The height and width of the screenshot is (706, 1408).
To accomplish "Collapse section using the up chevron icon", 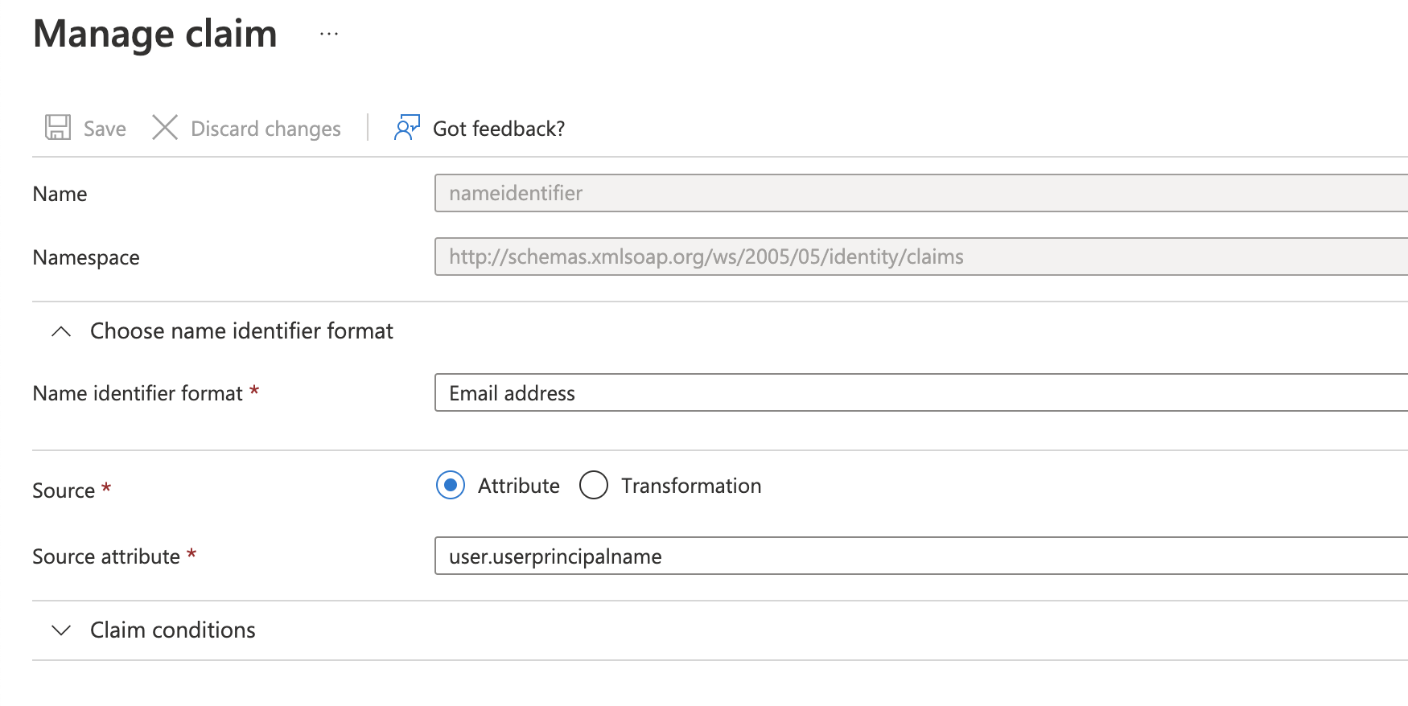I will click(61, 331).
